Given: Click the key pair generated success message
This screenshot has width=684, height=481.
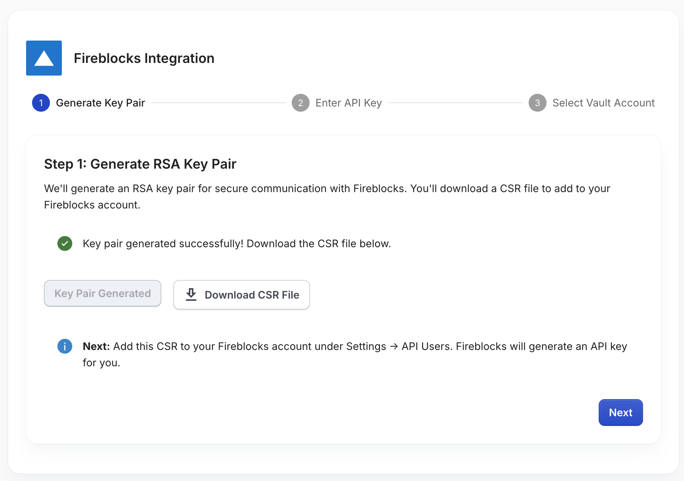Looking at the screenshot, I should pyautogui.click(x=237, y=243).
